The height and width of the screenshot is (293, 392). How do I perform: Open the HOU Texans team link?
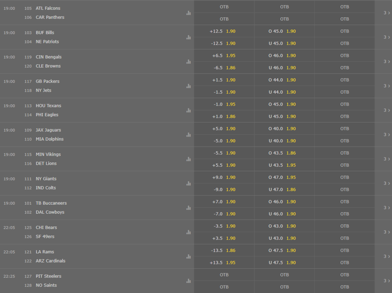[x=48, y=106]
